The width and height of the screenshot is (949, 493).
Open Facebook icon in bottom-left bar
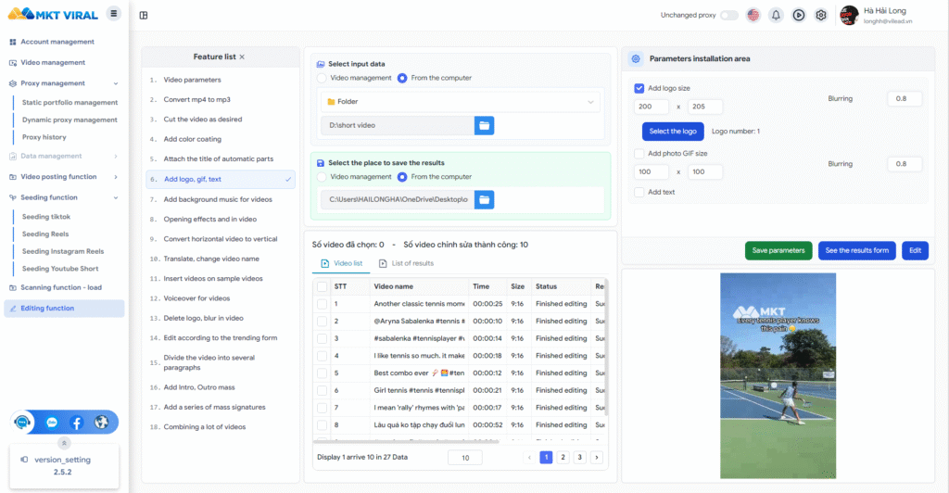click(x=77, y=422)
